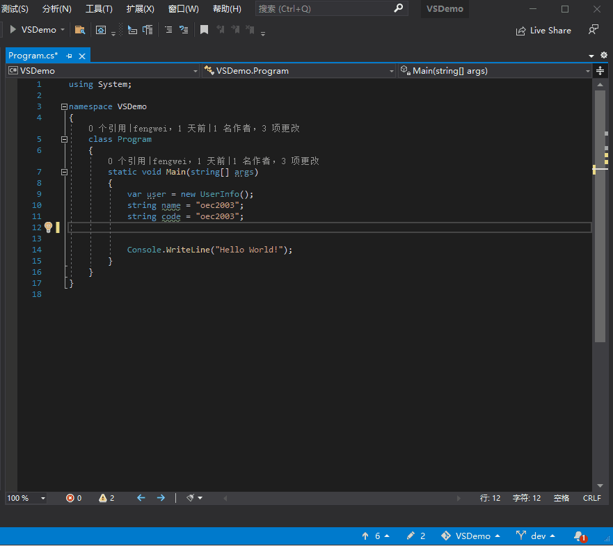Screen dimensions: 613x546
Task: Open the 工具(T) menu
Action: click(99, 9)
